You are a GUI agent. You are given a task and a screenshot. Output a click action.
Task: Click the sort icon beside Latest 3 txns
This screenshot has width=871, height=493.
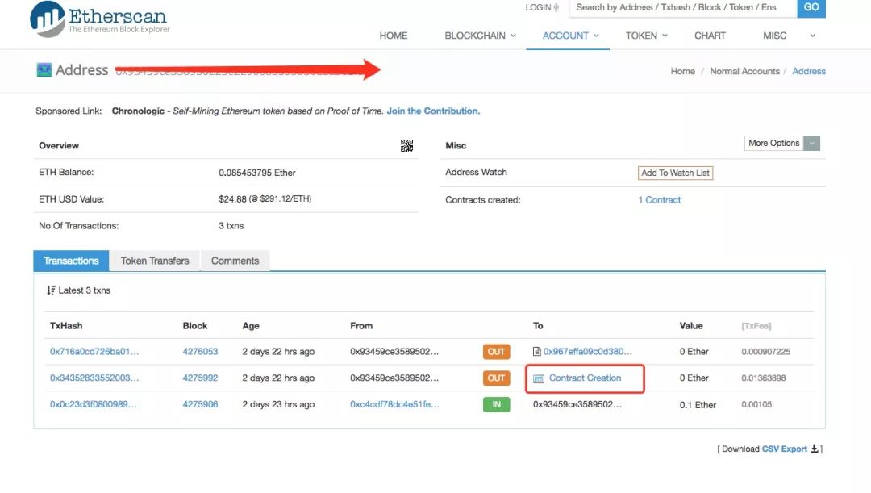pyautogui.click(x=51, y=290)
